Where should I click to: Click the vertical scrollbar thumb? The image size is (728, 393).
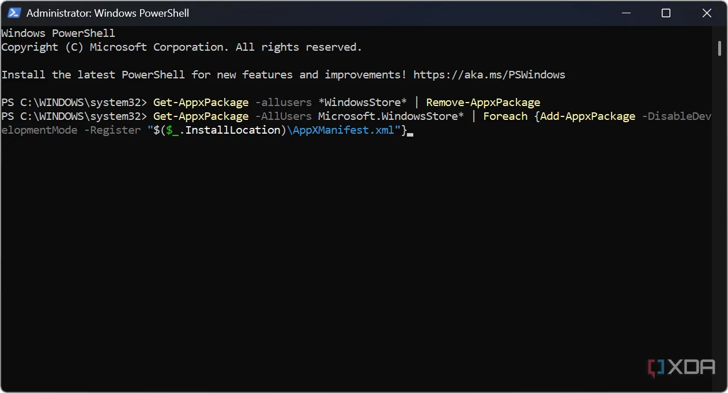pos(719,48)
